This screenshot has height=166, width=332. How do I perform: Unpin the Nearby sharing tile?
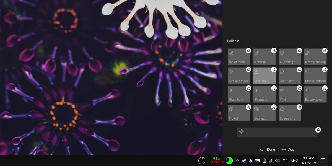tap(325, 51)
